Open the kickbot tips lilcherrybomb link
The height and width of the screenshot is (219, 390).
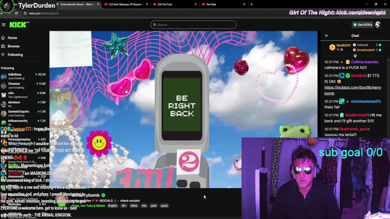coord(353,90)
